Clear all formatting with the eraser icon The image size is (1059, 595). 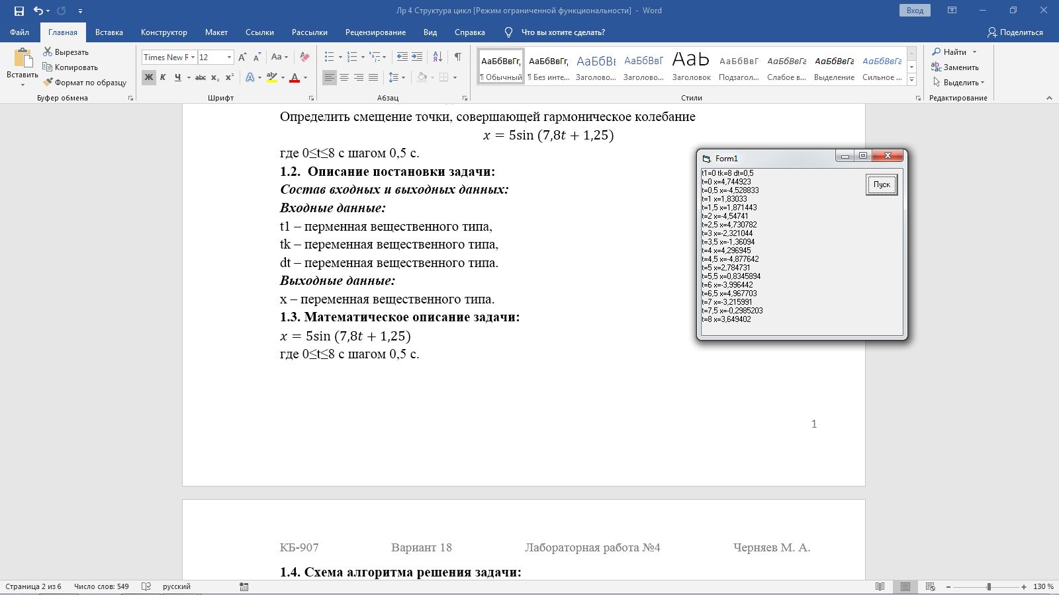[304, 57]
